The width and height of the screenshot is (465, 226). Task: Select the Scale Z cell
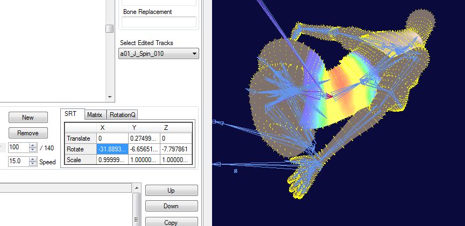tap(176, 160)
